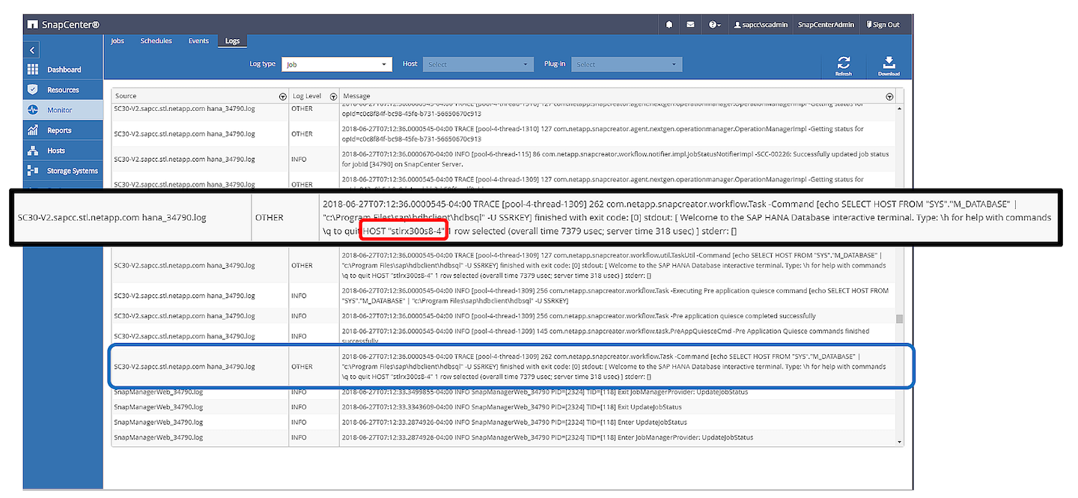Expand the Log type dropdown
The height and width of the screenshot is (498, 1078).
click(337, 64)
